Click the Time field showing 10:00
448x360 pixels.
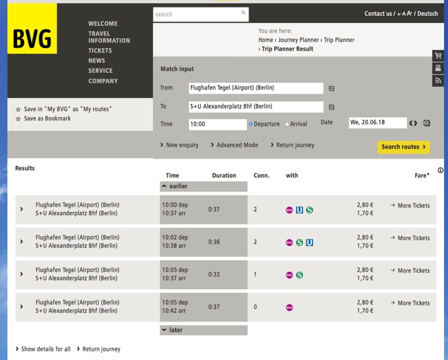(x=217, y=124)
